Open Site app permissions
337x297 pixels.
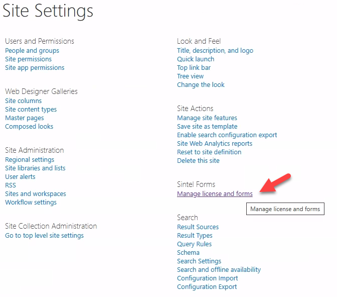click(35, 67)
